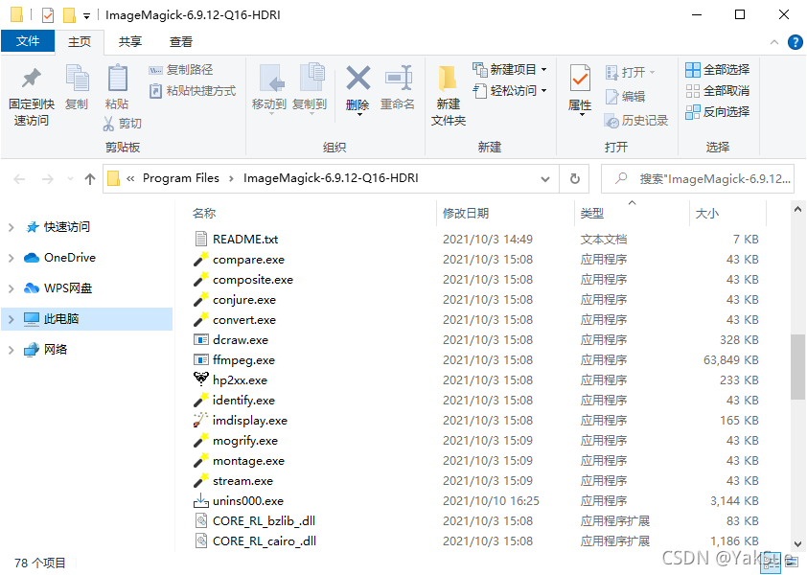Click Open (打开) ribbon button
807x575 pixels.
click(x=630, y=72)
